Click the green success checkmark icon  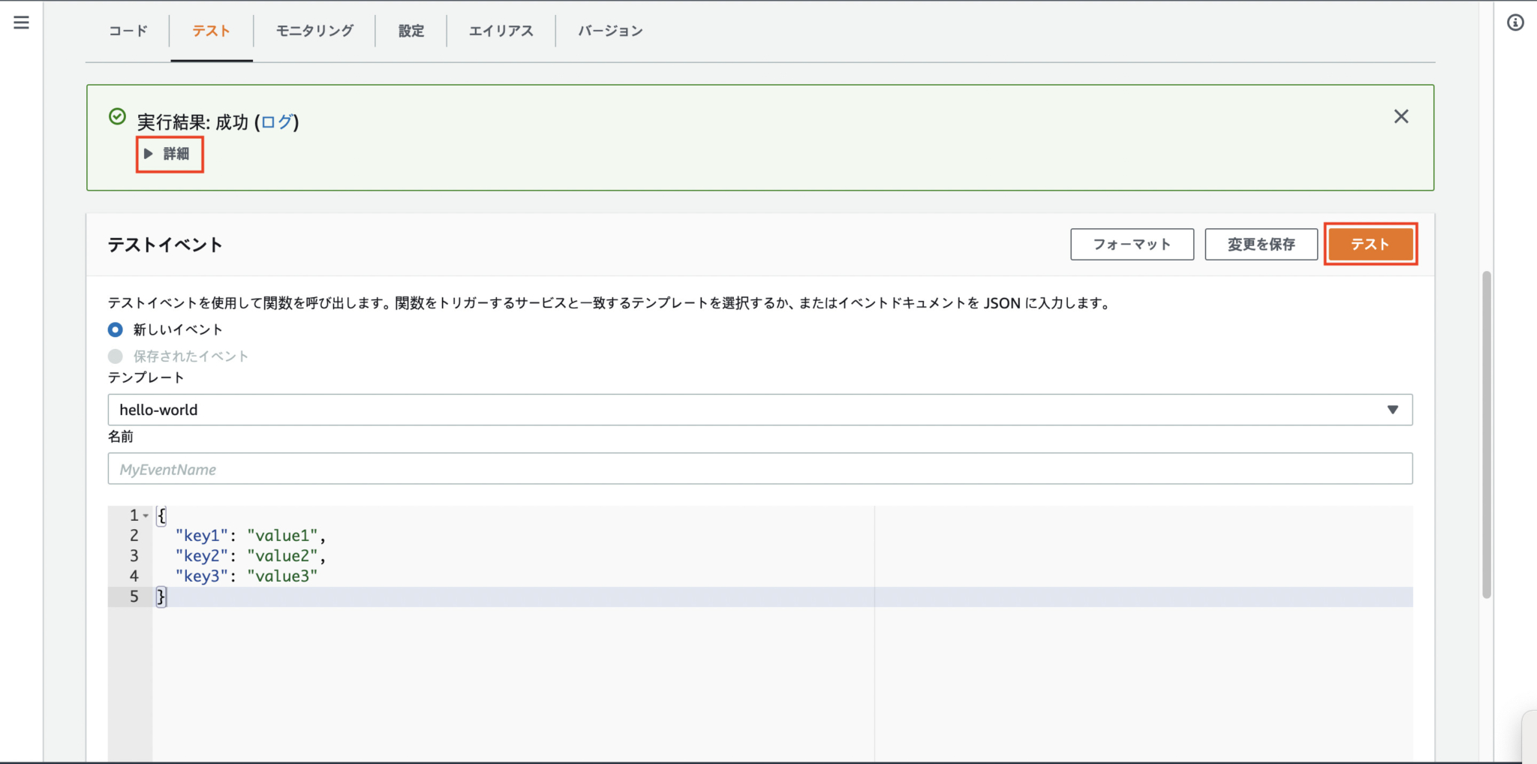pyautogui.click(x=117, y=116)
